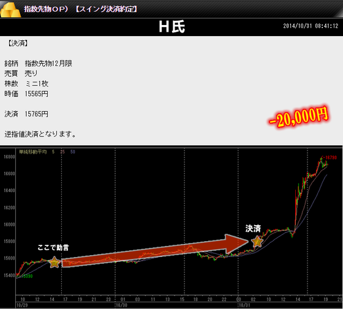This screenshot has height=309, width=343.
Task: Click the 10/29 date label on axis
Action: pyautogui.click(x=22, y=305)
